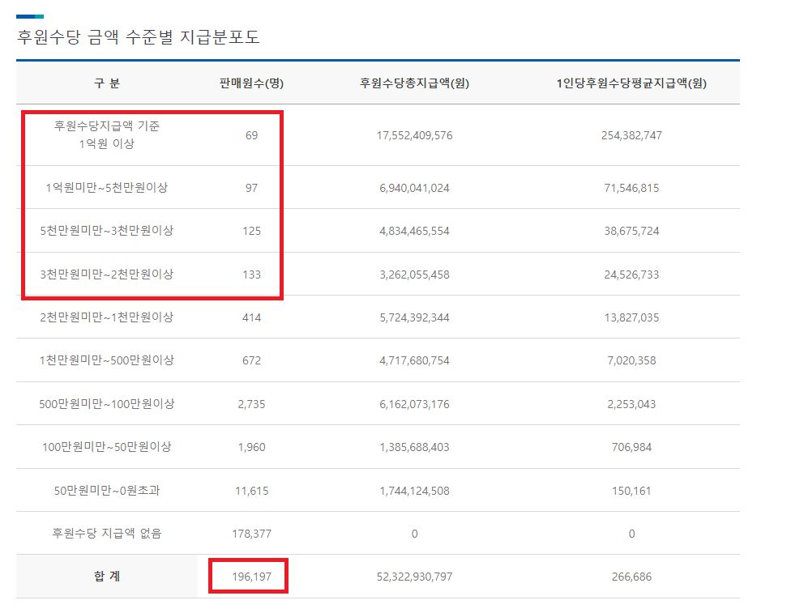The height and width of the screenshot is (613, 791).
Task: Click the heading 후원수당 금액 수준별 지급분포도
Action: 139,36
